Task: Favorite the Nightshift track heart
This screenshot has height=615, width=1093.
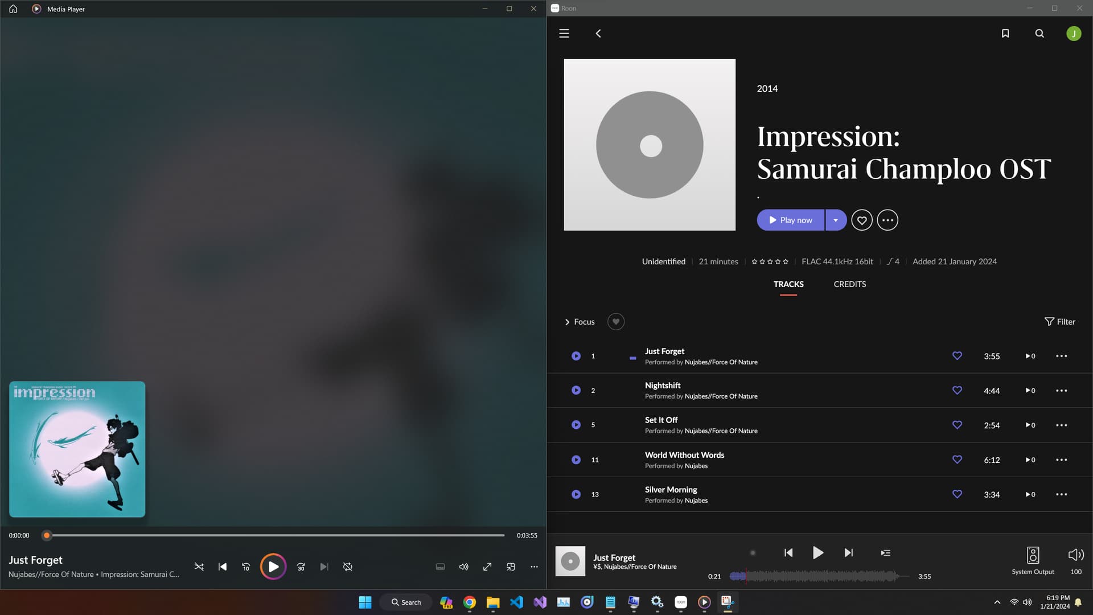Action: coord(957,391)
